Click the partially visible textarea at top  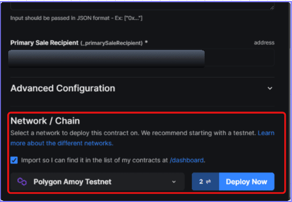click(x=142, y=6)
